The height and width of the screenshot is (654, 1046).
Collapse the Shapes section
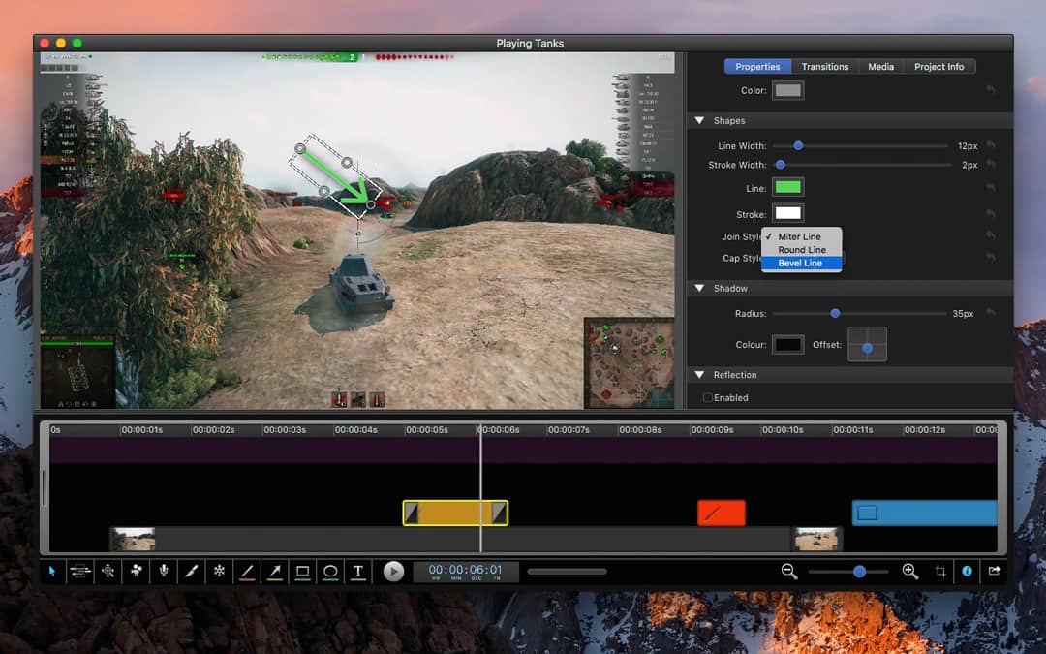[x=700, y=120]
